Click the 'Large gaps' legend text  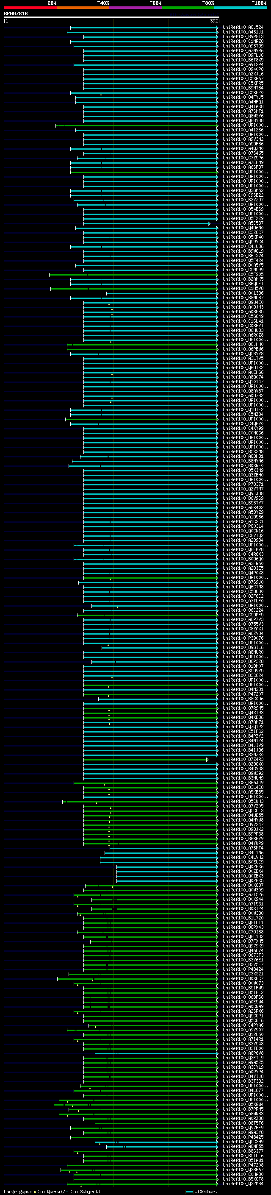[x=18, y=1191]
